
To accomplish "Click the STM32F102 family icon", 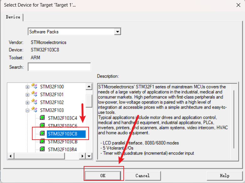I will coord(34,102).
